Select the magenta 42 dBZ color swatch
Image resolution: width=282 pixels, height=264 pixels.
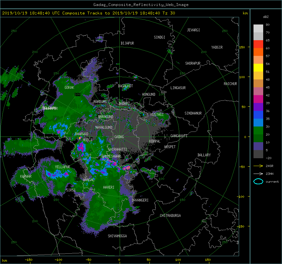[258, 99]
